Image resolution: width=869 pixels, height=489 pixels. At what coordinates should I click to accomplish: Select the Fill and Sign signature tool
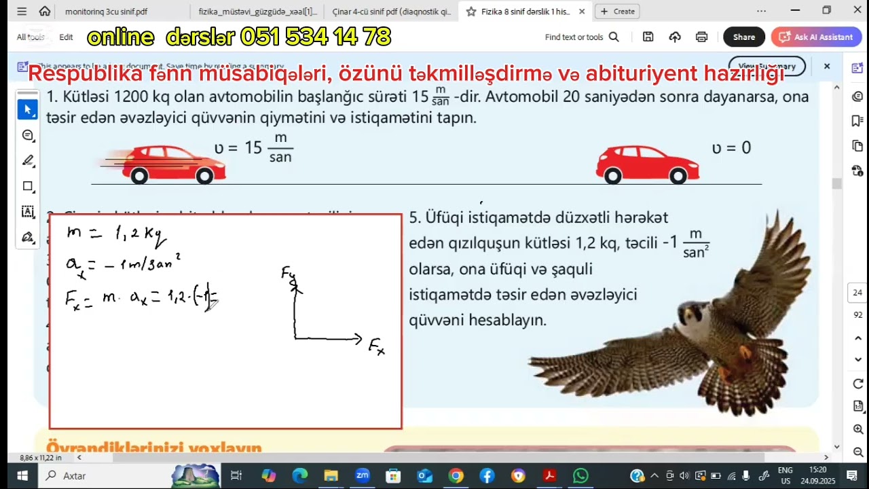coord(28,237)
